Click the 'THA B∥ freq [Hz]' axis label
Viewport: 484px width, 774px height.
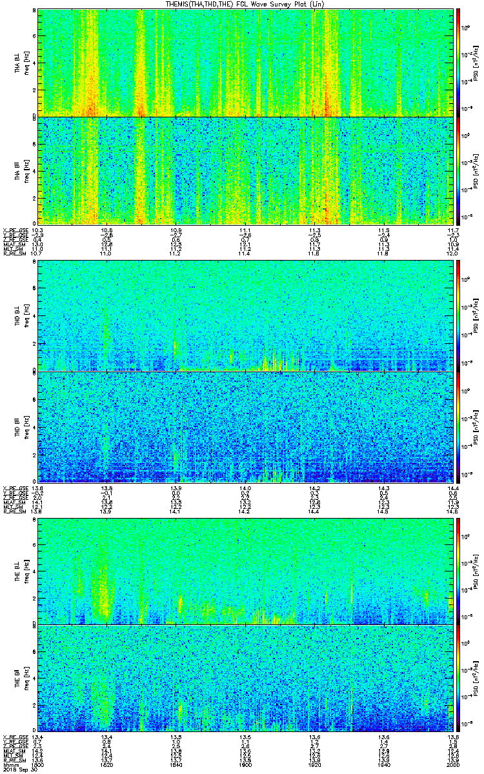[21, 170]
